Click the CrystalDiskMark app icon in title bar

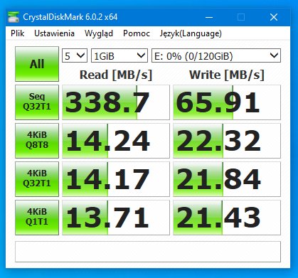coord(14,17)
